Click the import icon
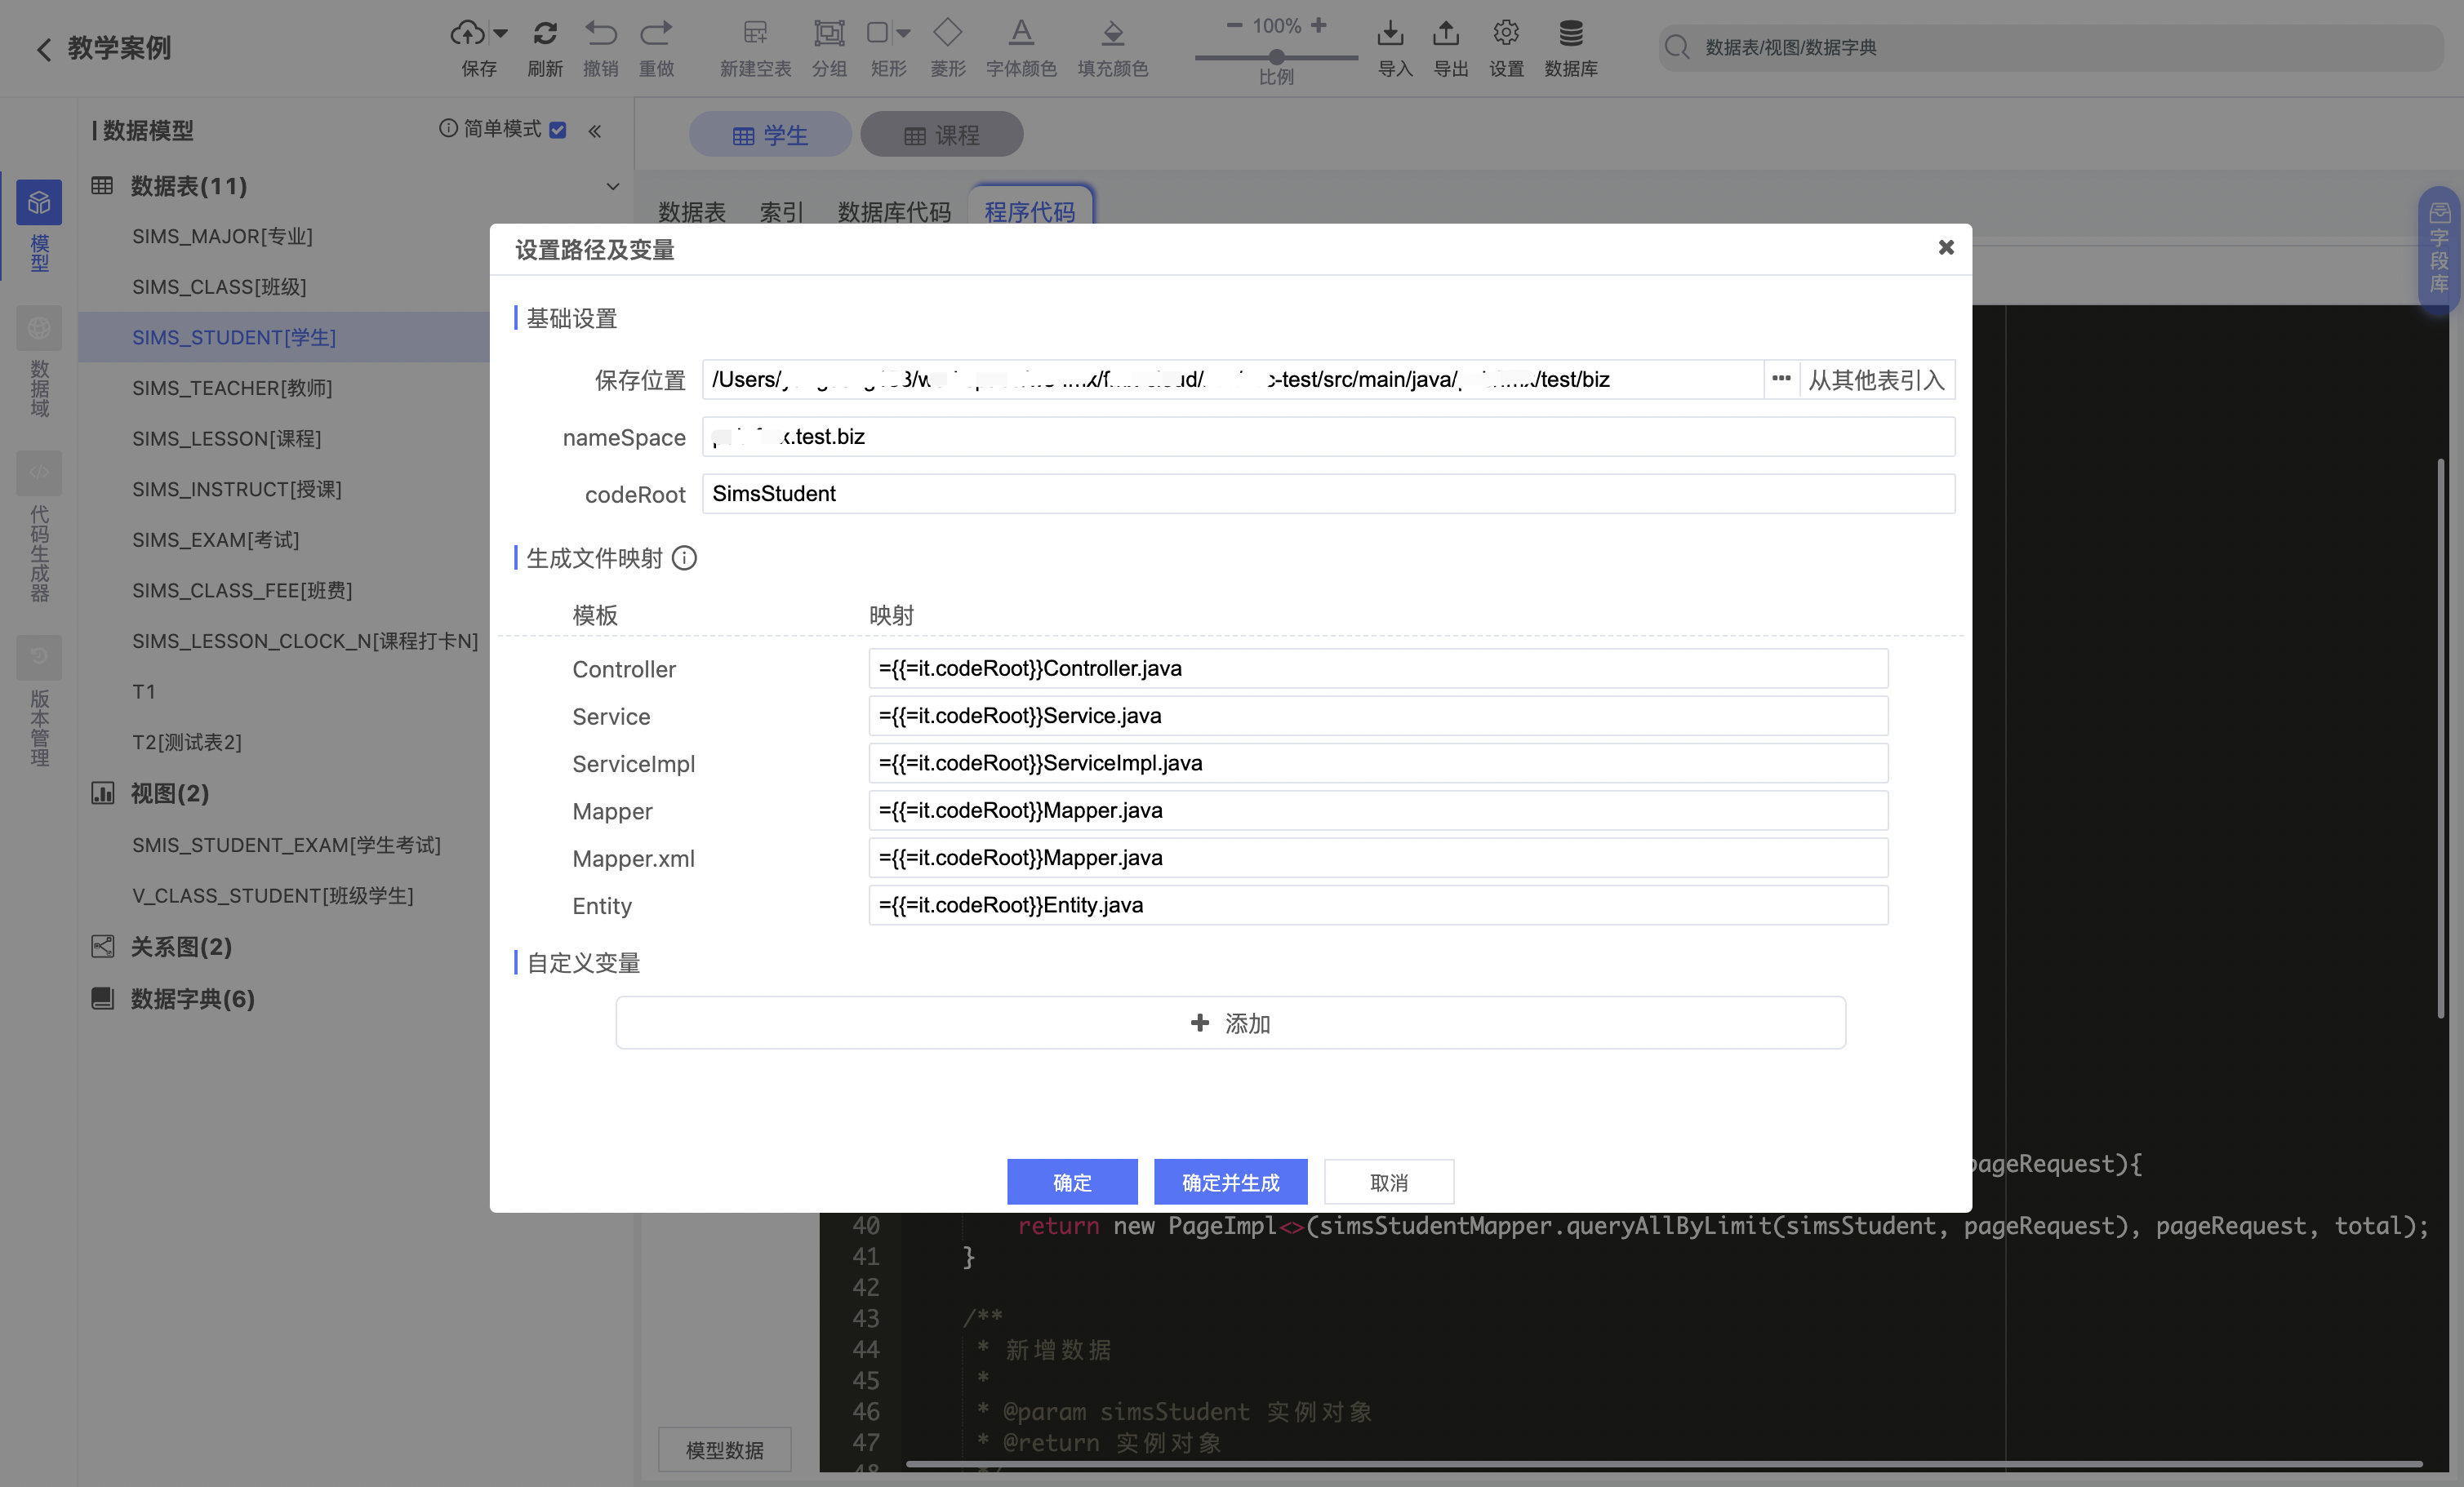 [1390, 34]
